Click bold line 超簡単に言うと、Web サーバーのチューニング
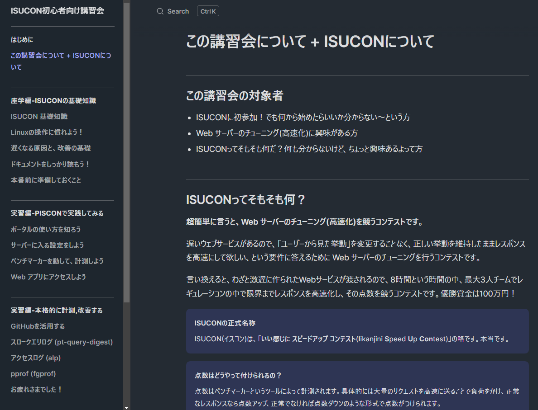 click(x=305, y=221)
